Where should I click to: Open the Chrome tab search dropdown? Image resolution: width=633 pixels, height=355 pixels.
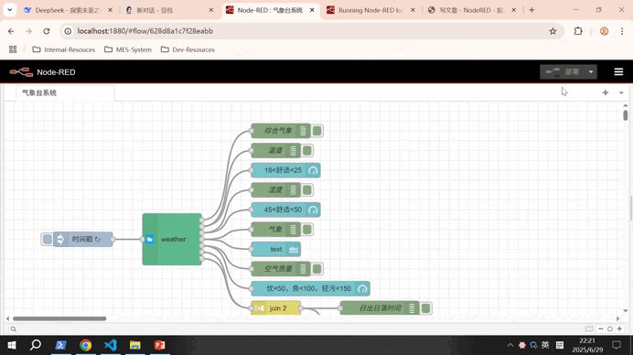[10, 10]
